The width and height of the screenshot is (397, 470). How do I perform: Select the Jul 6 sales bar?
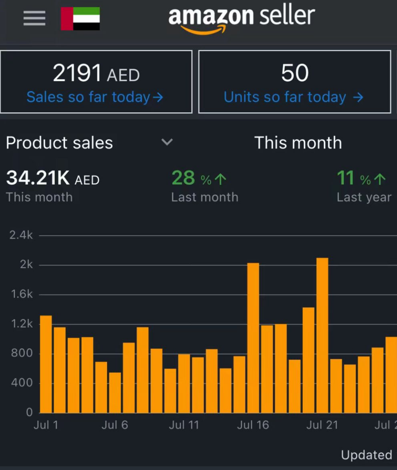(115, 393)
